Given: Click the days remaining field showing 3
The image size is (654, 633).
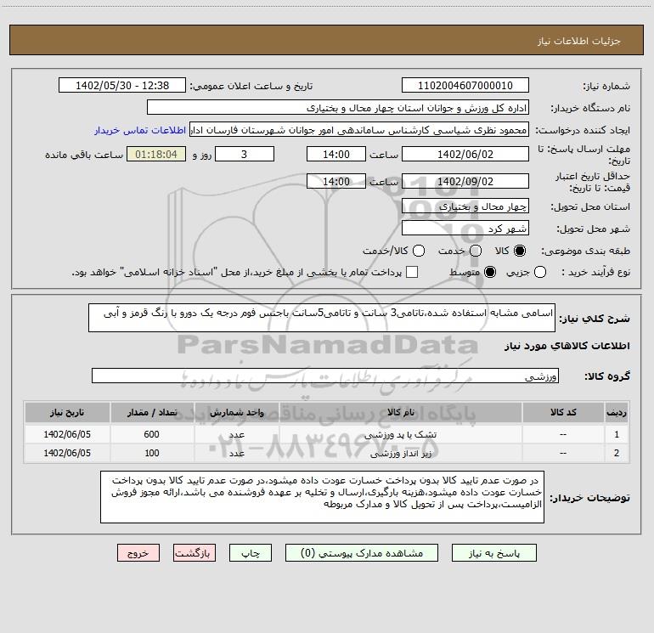Looking at the screenshot, I should (x=245, y=154).
